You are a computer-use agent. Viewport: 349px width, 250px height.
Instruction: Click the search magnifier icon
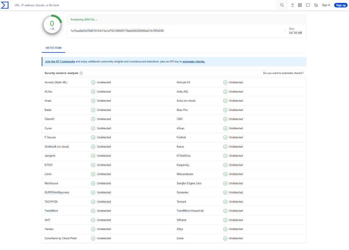point(282,5)
